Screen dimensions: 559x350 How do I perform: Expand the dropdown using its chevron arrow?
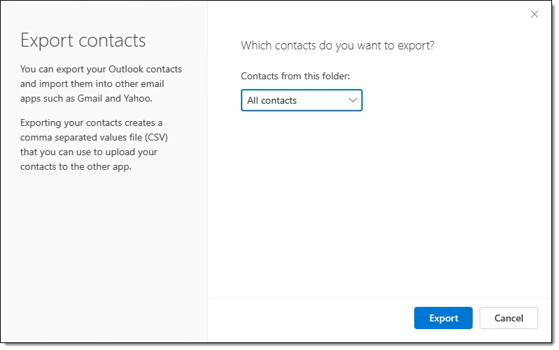pyautogui.click(x=352, y=100)
